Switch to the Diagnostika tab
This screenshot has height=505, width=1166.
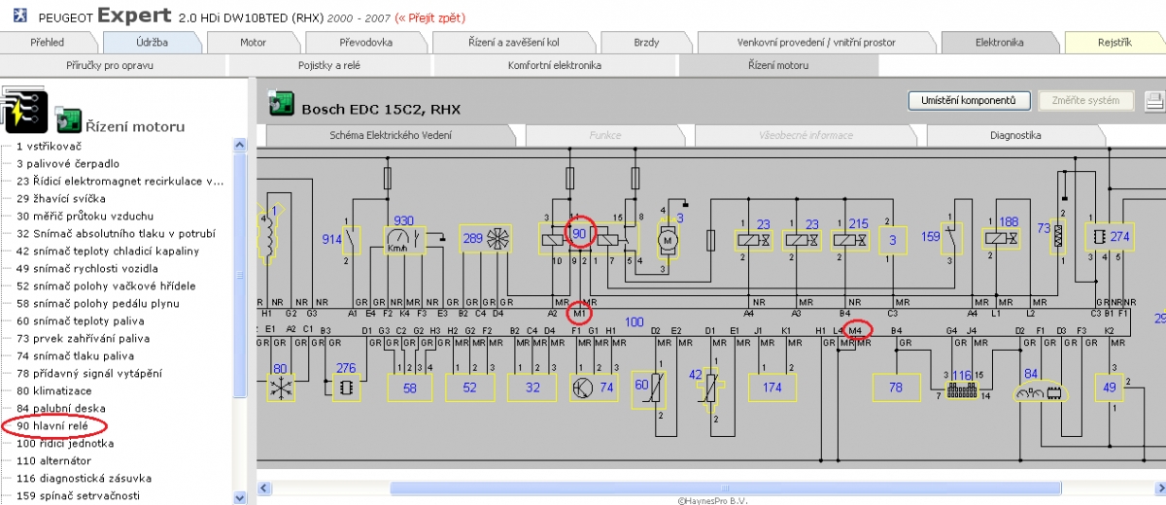tap(1015, 135)
